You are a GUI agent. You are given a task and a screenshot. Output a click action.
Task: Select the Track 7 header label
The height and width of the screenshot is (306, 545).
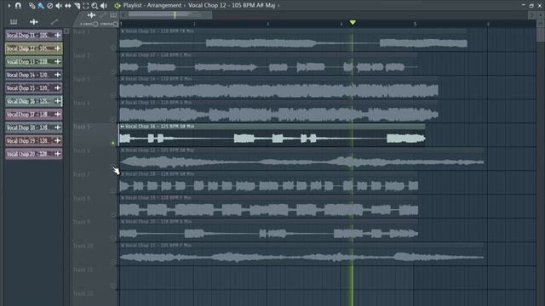[82, 174]
